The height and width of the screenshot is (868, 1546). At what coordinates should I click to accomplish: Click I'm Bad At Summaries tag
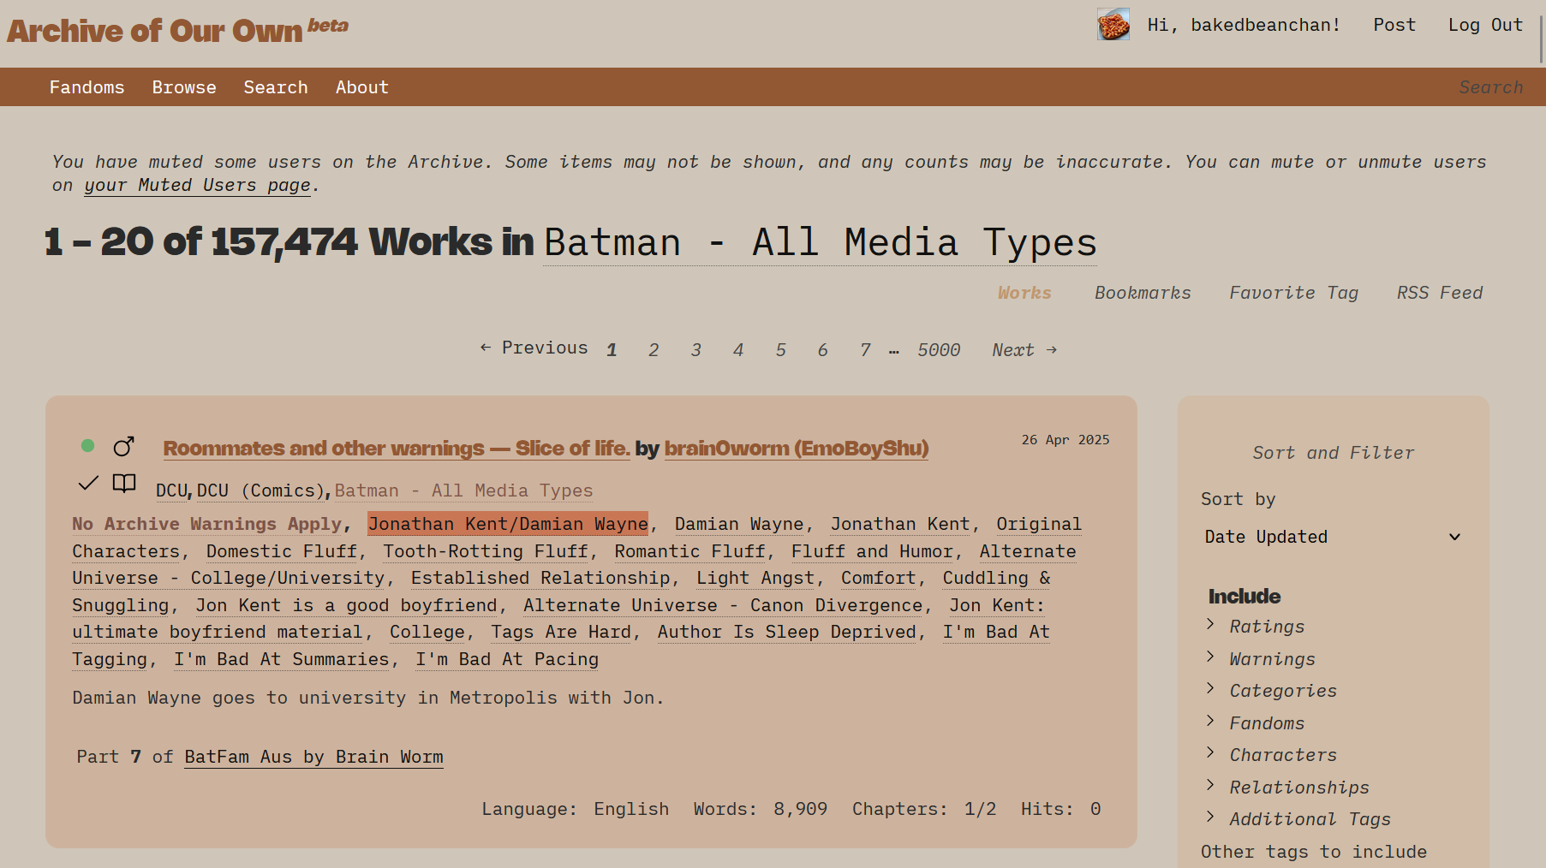282,659
